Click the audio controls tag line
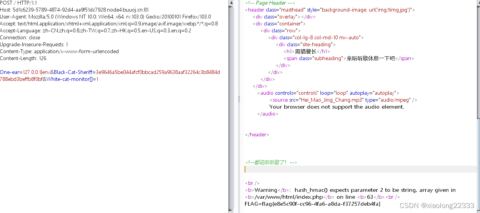 tap(328, 93)
